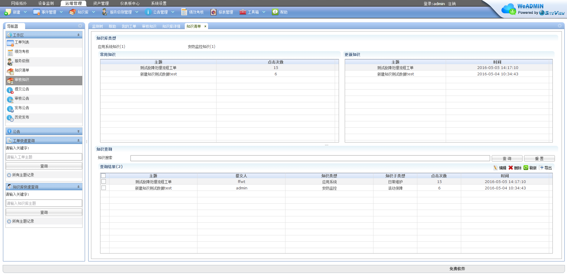Open the 服务级别管理 dropdown arrow
The height and width of the screenshot is (275, 567).
(137, 12)
